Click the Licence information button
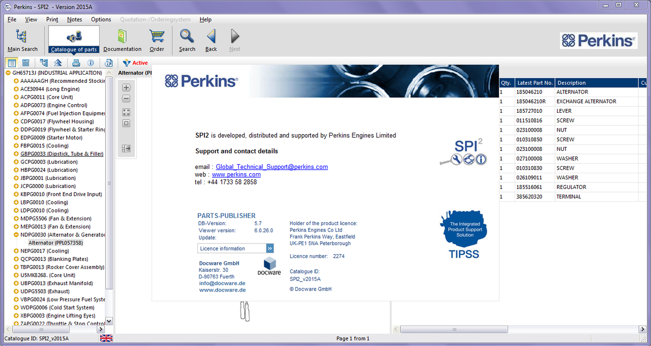 pos(235,248)
